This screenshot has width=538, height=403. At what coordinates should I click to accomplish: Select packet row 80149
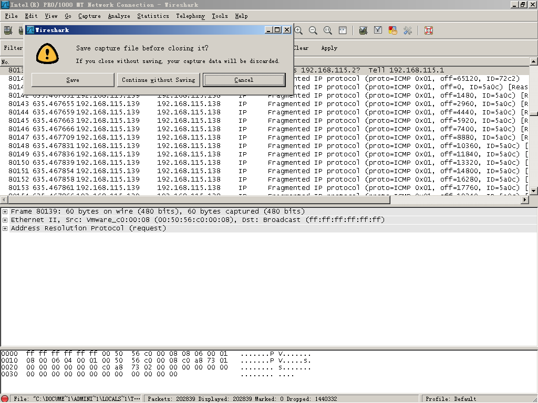pos(265,154)
